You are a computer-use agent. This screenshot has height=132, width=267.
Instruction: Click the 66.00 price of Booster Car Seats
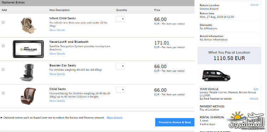tap(161, 67)
